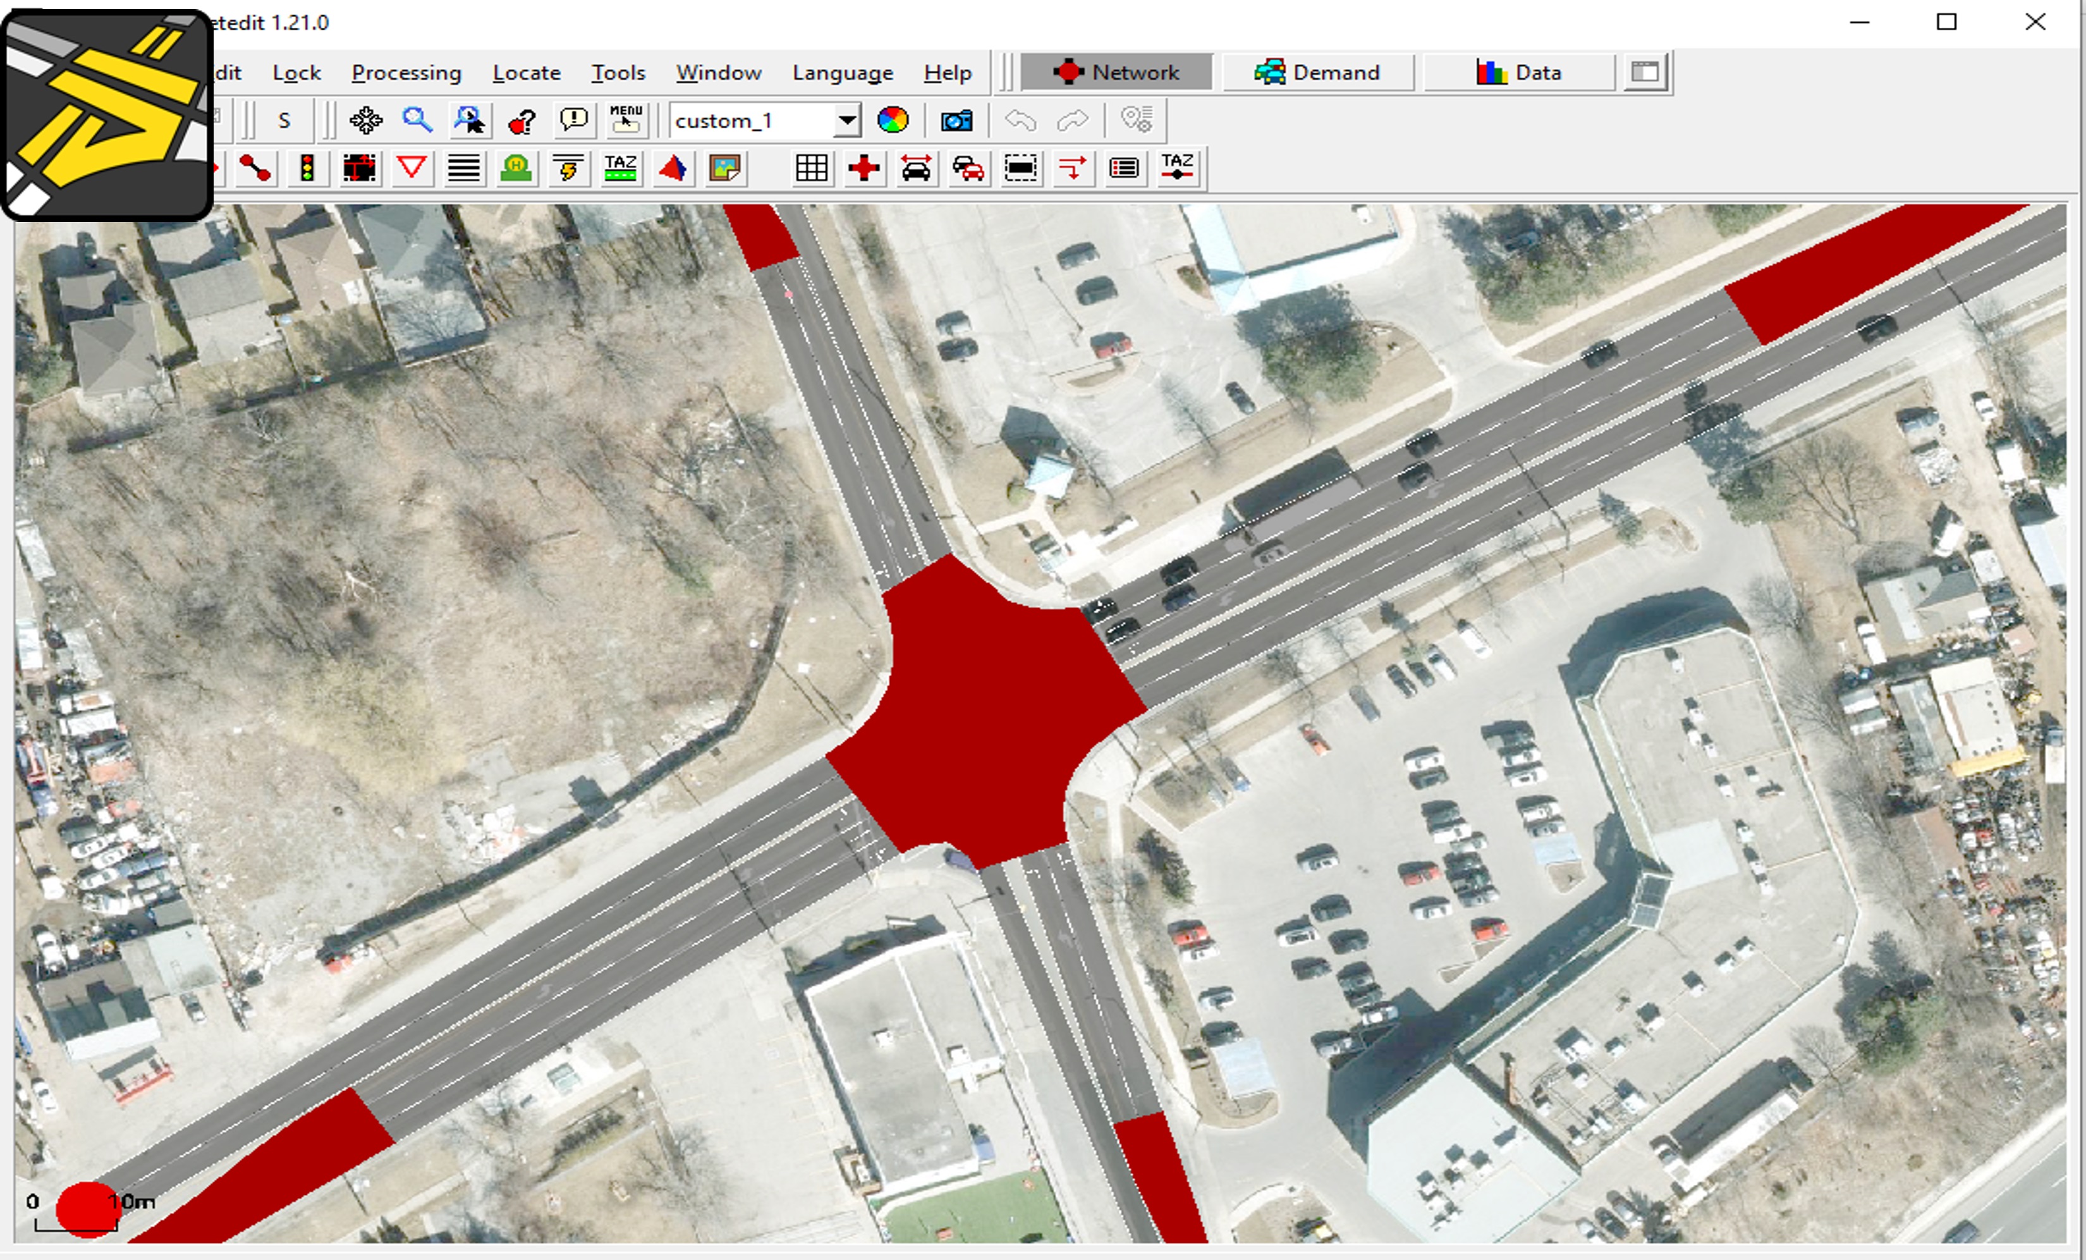Image resolution: width=2086 pixels, height=1260 pixels.
Task: Open context help with the question mark icon
Action: (x=521, y=120)
